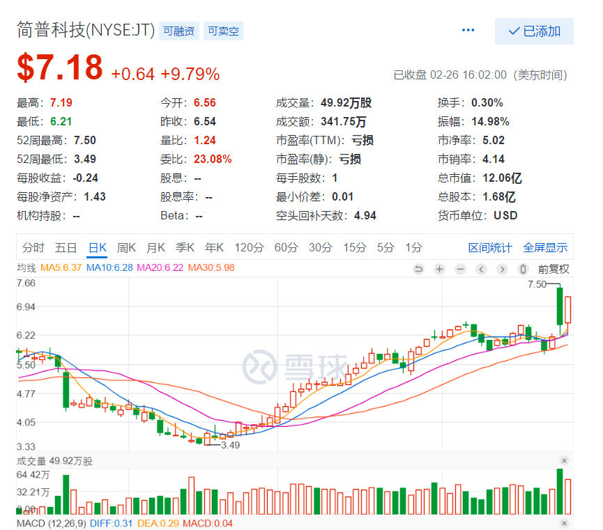This screenshot has width=603, height=530.
Task: Open 全屏显示 fullscreen mode
Action: (547, 247)
